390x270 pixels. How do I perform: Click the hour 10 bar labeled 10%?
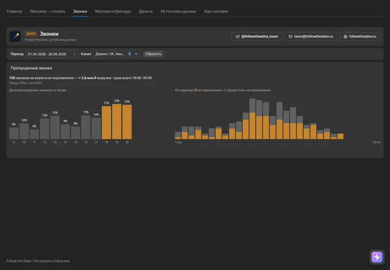(24, 131)
